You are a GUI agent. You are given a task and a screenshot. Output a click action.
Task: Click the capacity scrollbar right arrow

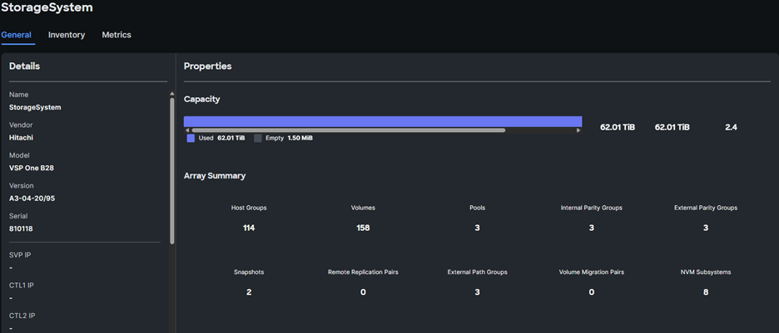[579, 130]
